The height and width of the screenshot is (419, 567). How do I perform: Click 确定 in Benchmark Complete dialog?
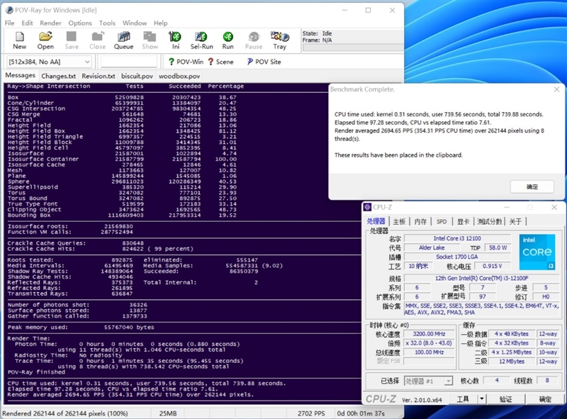(x=532, y=186)
